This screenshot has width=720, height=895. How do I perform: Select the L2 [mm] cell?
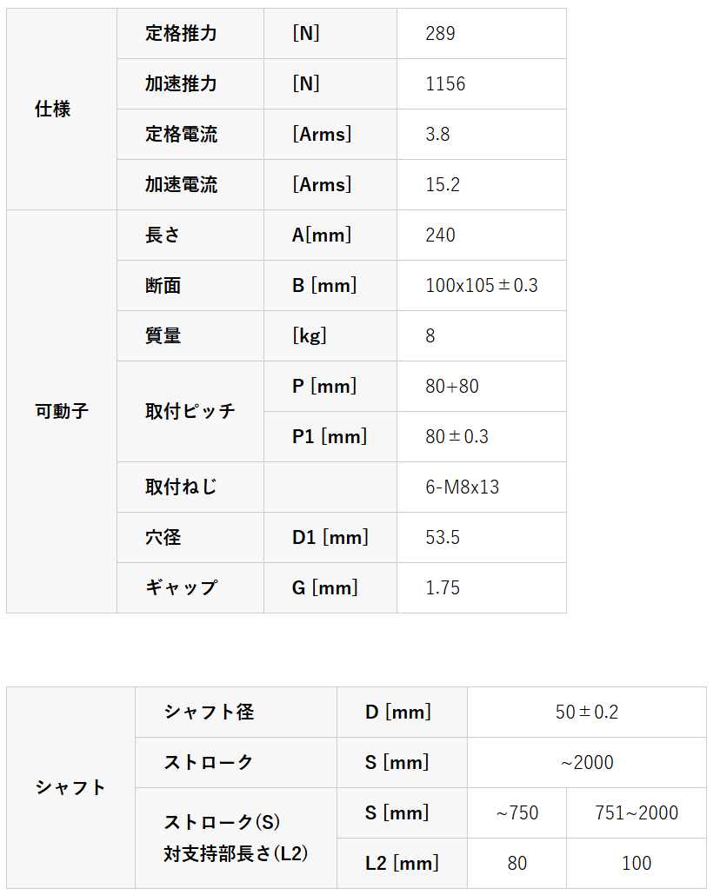tap(402, 864)
